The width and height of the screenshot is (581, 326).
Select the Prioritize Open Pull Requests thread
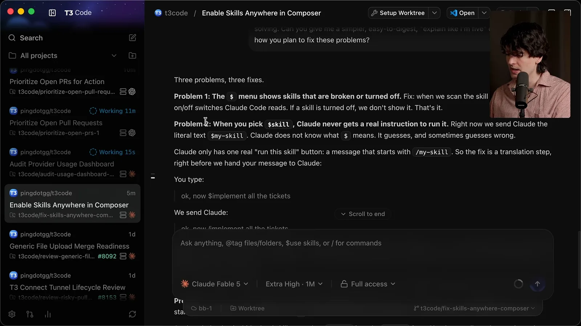pyautogui.click(x=72, y=122)
